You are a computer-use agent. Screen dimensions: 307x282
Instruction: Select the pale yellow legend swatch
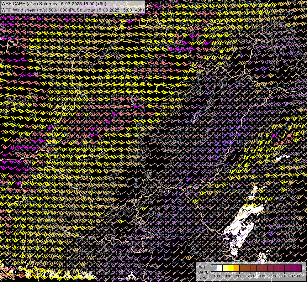225,268
